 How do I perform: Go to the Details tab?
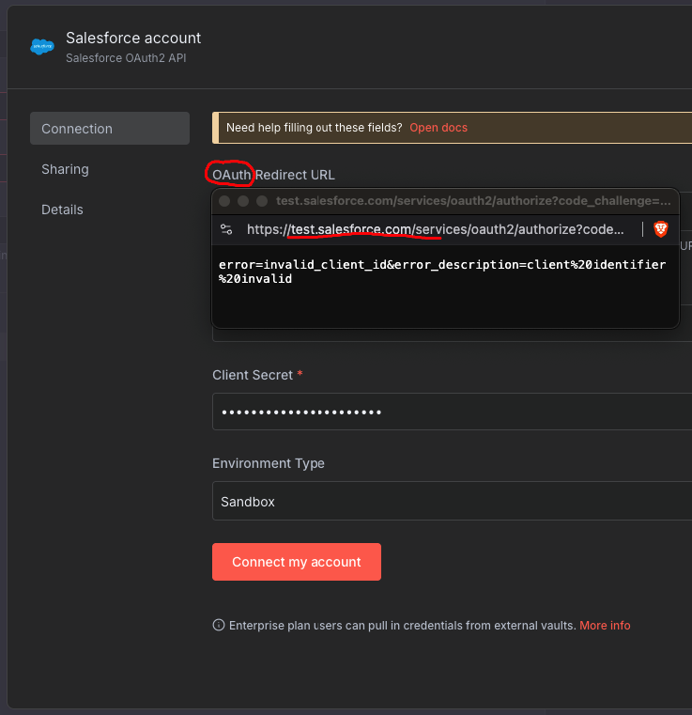point(62,210)
